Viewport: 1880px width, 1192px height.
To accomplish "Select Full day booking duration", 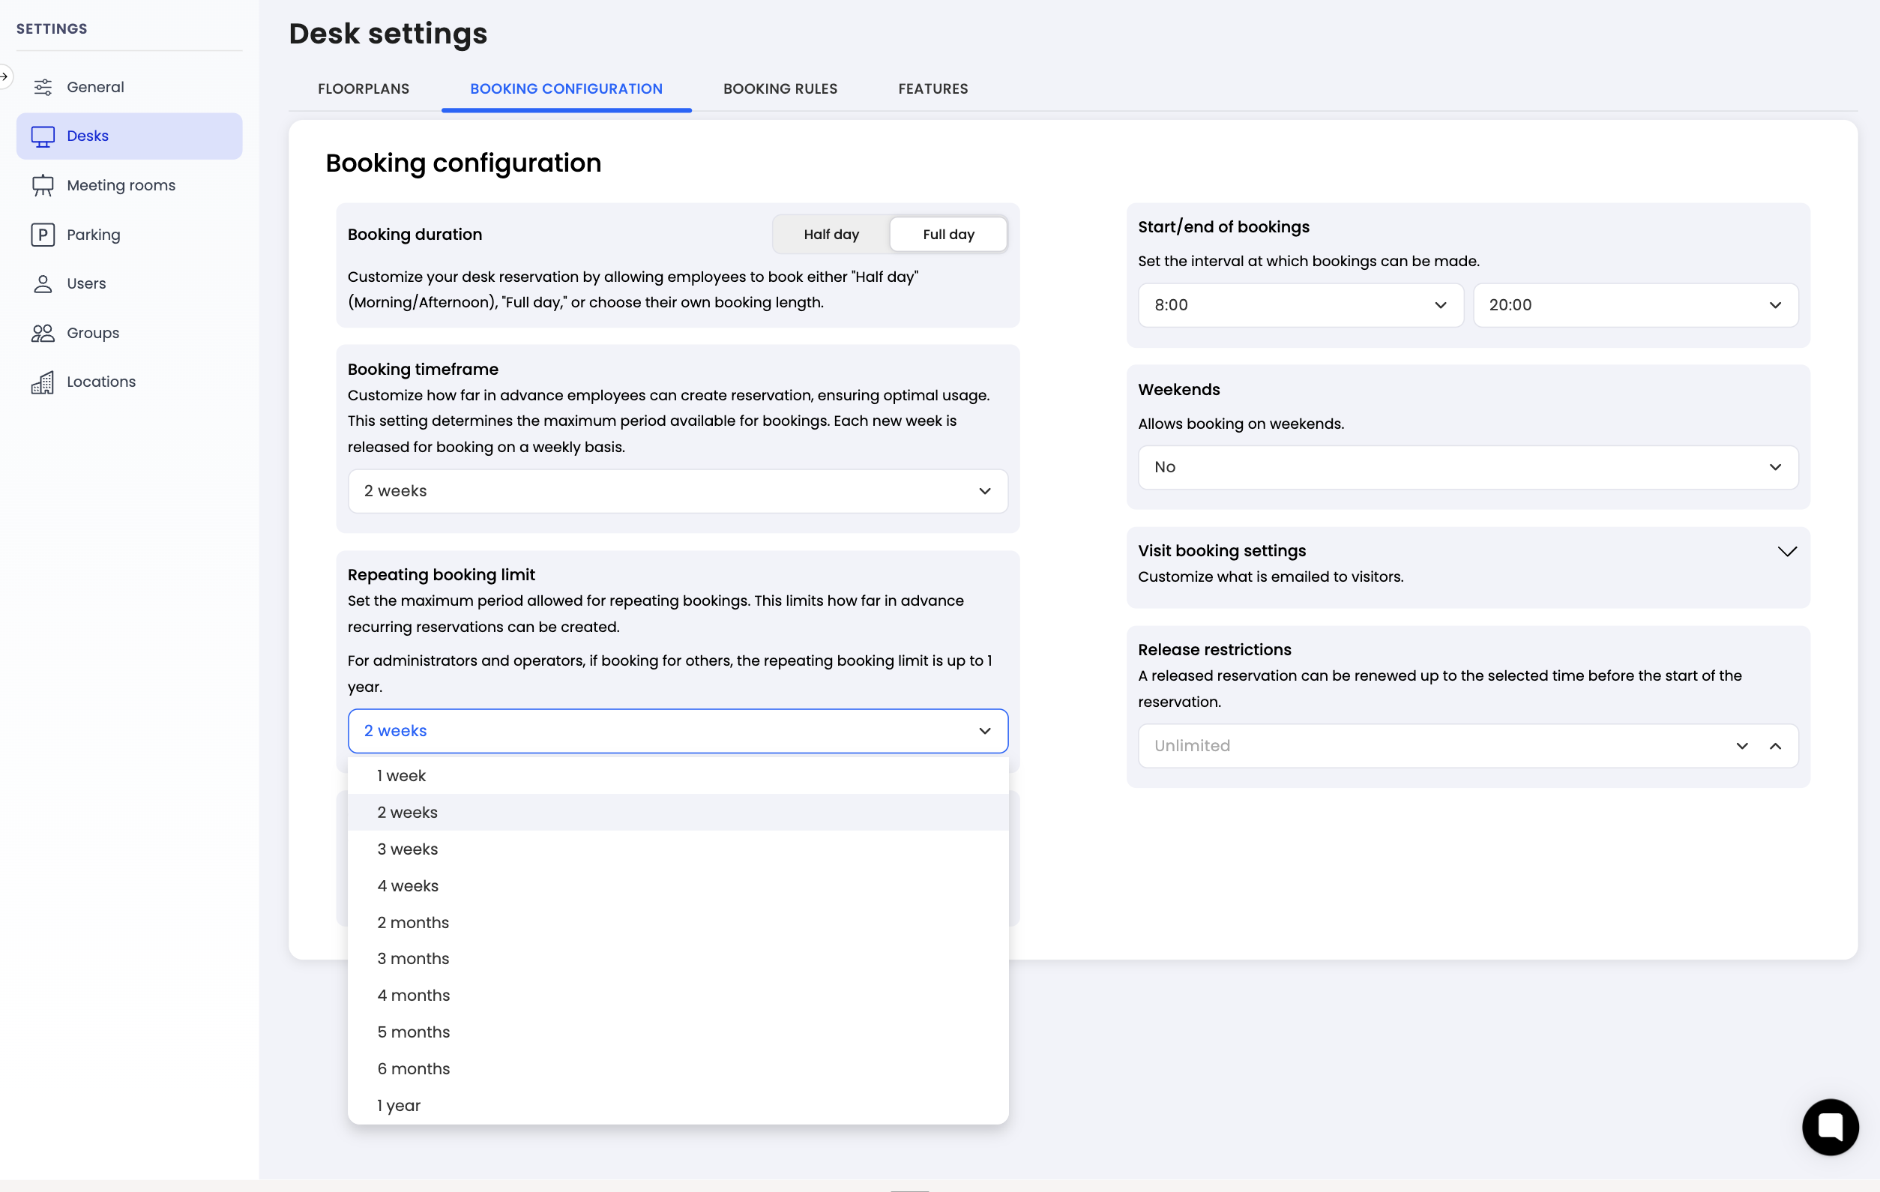I will click(x=947, y=234).
